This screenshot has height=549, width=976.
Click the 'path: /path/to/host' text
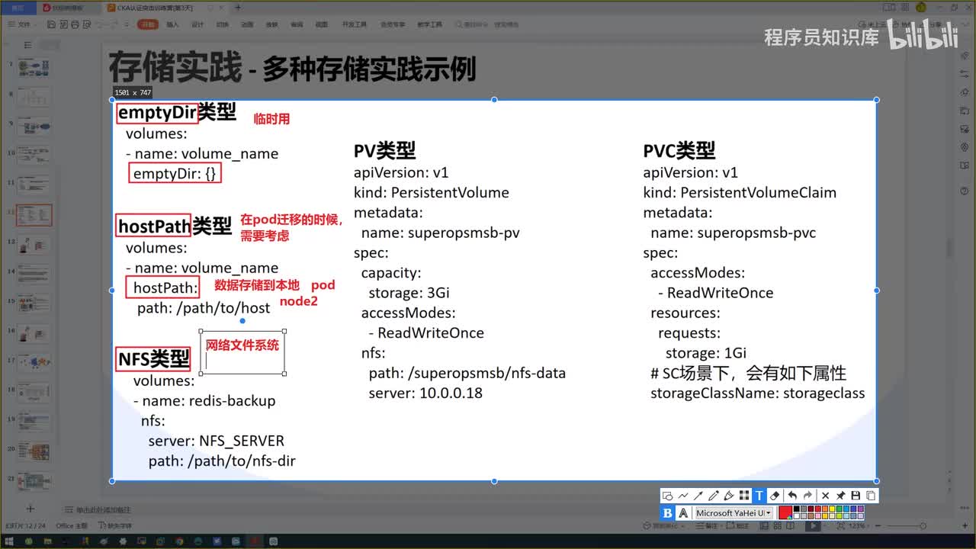coord(204,308)
